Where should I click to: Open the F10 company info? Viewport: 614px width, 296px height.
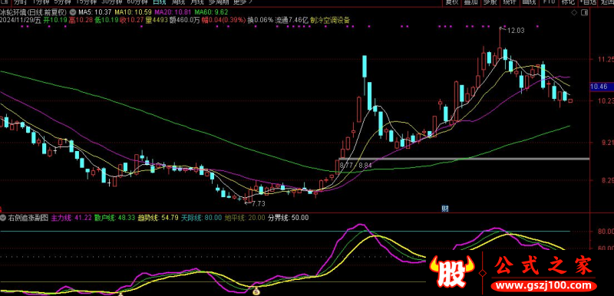coord(549,2)
